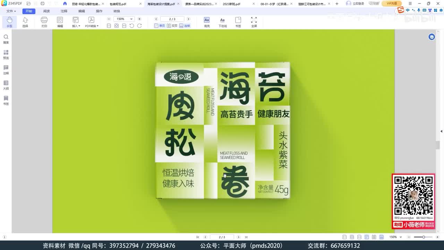Click the open-file folder icon in title bar
The image size is (444, 250).
(x=28, y=4)
